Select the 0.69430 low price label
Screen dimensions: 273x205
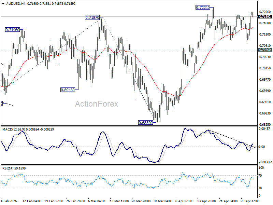[x=68, y=90]
